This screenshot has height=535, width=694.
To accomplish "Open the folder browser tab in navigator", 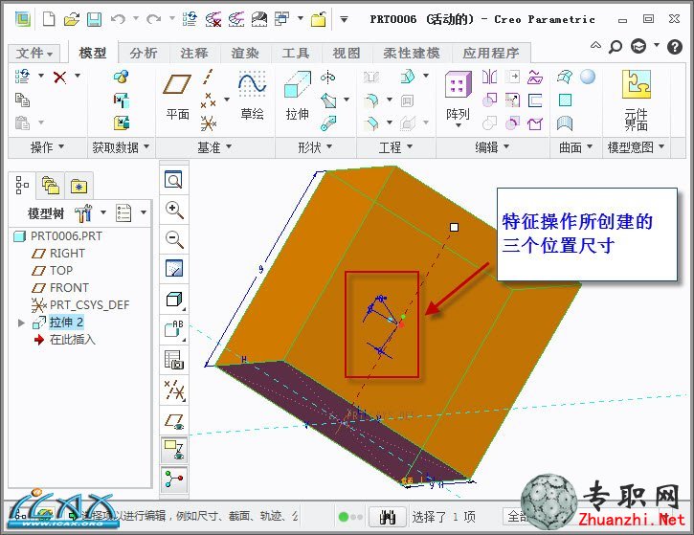I will [x=51, y=185].
